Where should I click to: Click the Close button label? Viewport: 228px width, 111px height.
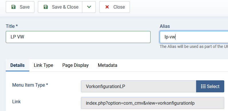click(119, 7)
